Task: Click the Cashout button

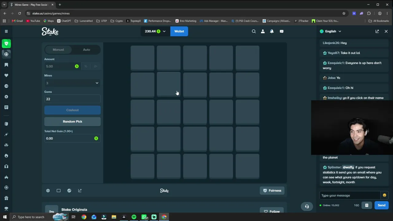Action: [72, 110]
